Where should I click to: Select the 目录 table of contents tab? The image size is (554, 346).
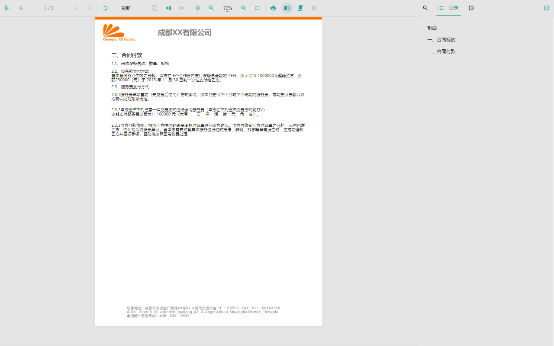449,8
